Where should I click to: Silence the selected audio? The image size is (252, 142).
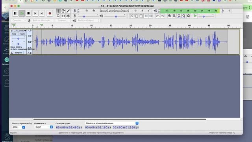pos(151,16)
